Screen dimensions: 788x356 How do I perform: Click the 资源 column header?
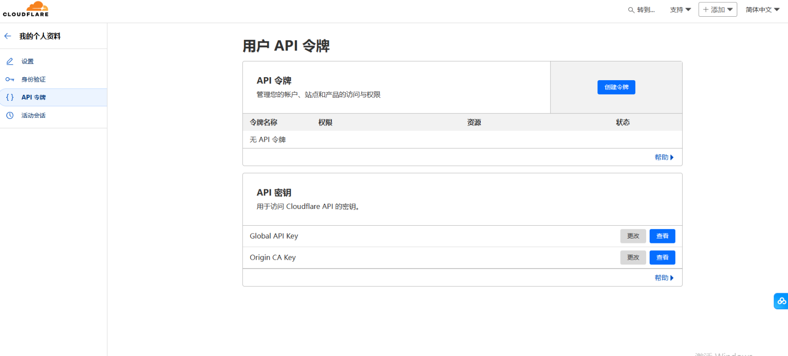click(x=474, y=122)
